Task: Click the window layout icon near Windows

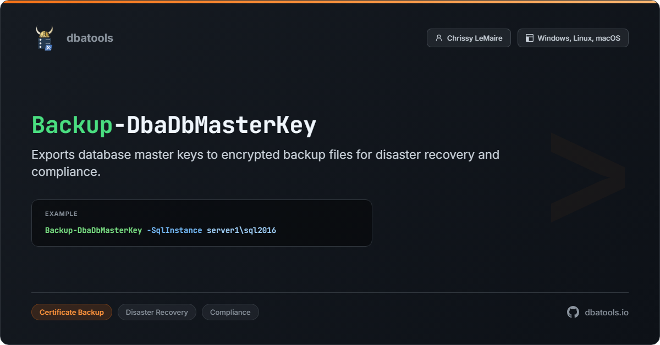Action: coord(530,38)
